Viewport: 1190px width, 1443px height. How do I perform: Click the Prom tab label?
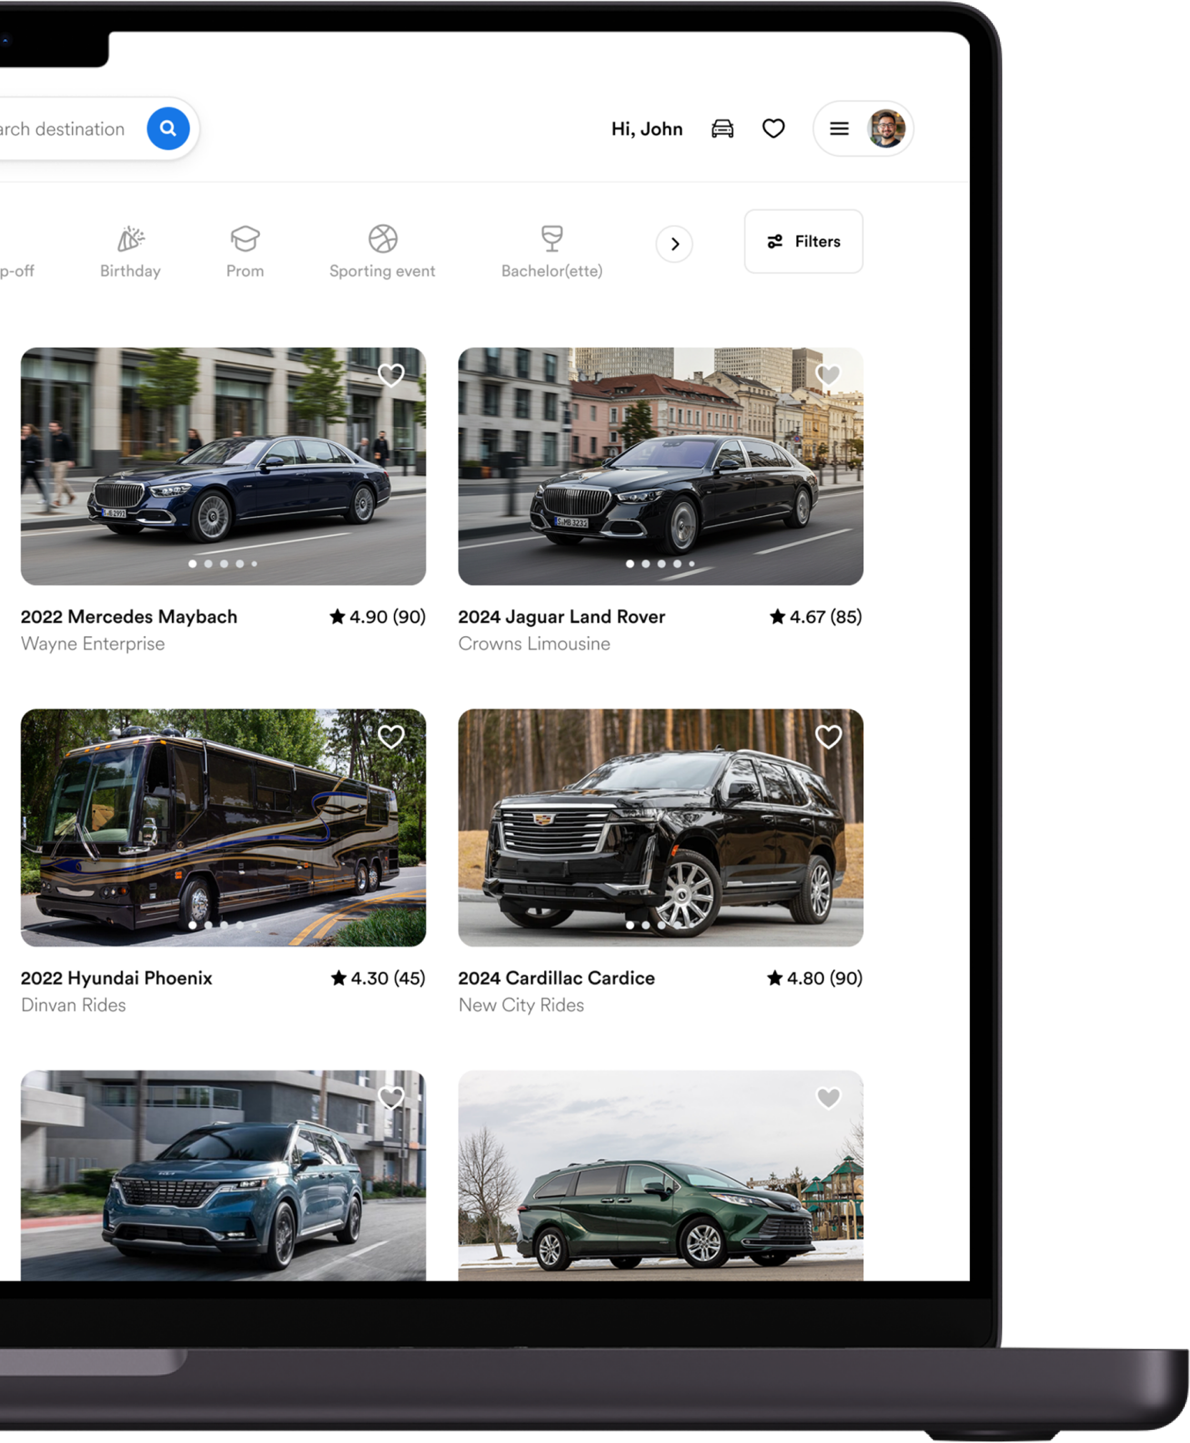(x=245, y=271)
